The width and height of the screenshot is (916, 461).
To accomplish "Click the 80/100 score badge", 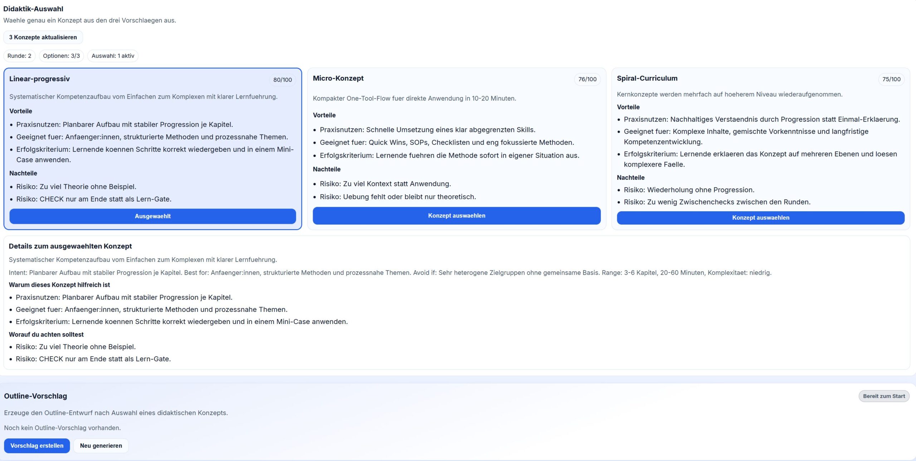I will (x=282, y=79).
